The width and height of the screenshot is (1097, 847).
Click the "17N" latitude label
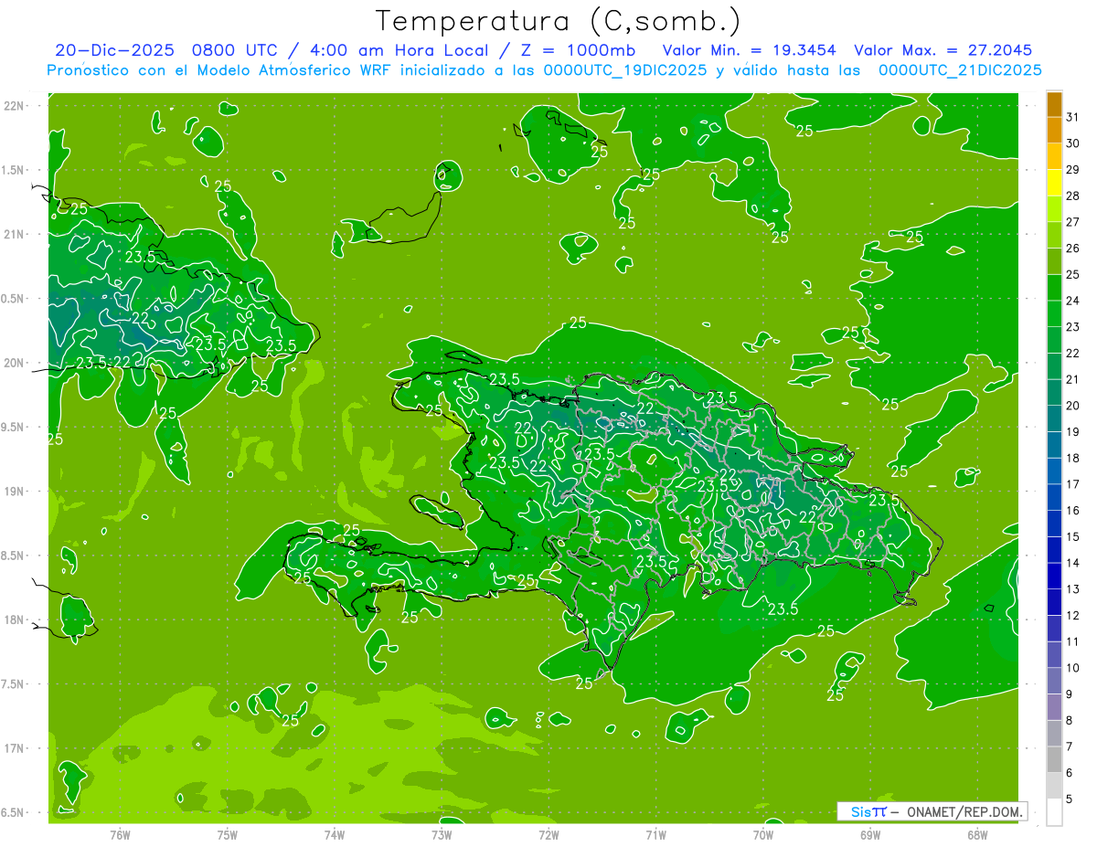coord(14,748)
